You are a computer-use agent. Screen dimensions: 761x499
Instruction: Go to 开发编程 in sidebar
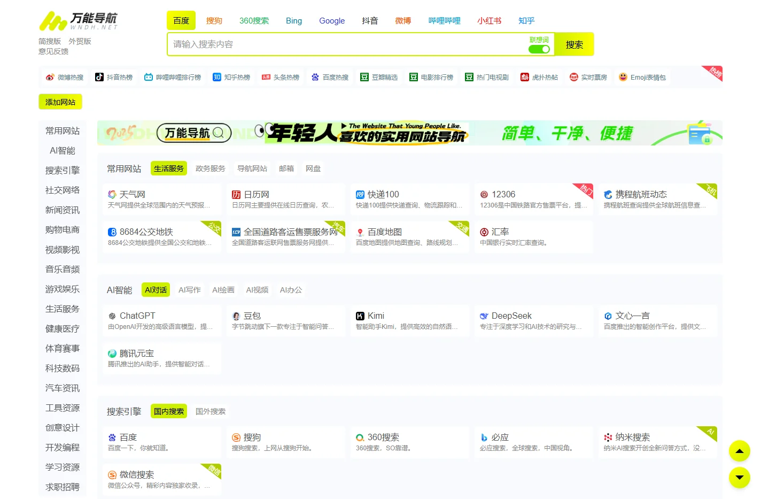click(63, 447)
